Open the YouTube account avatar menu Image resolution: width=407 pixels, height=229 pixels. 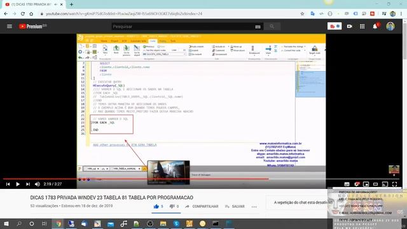390,26
